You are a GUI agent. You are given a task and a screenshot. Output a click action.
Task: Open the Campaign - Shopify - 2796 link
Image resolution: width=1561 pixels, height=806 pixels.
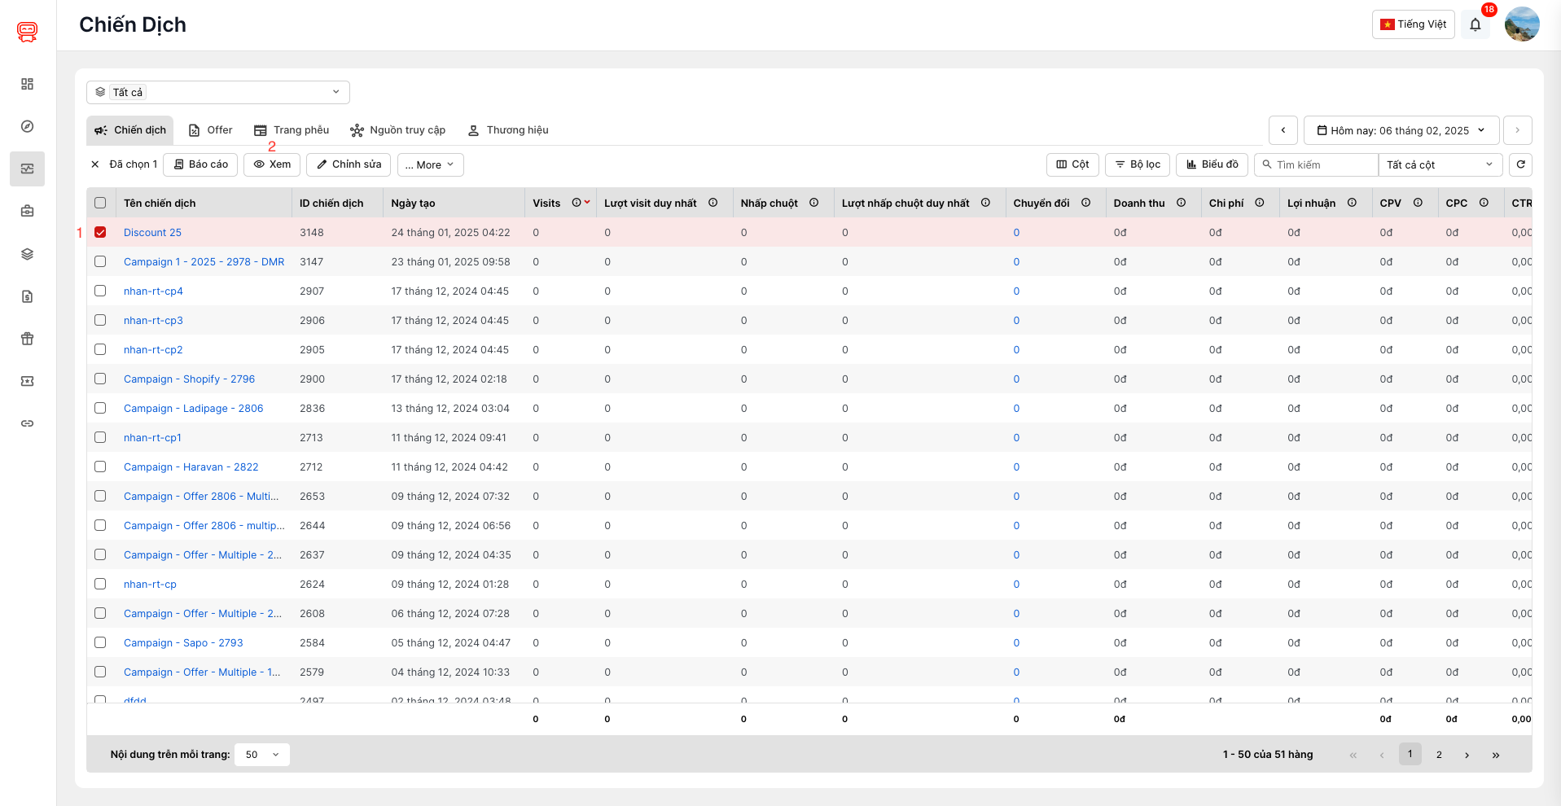click(189, 379)
